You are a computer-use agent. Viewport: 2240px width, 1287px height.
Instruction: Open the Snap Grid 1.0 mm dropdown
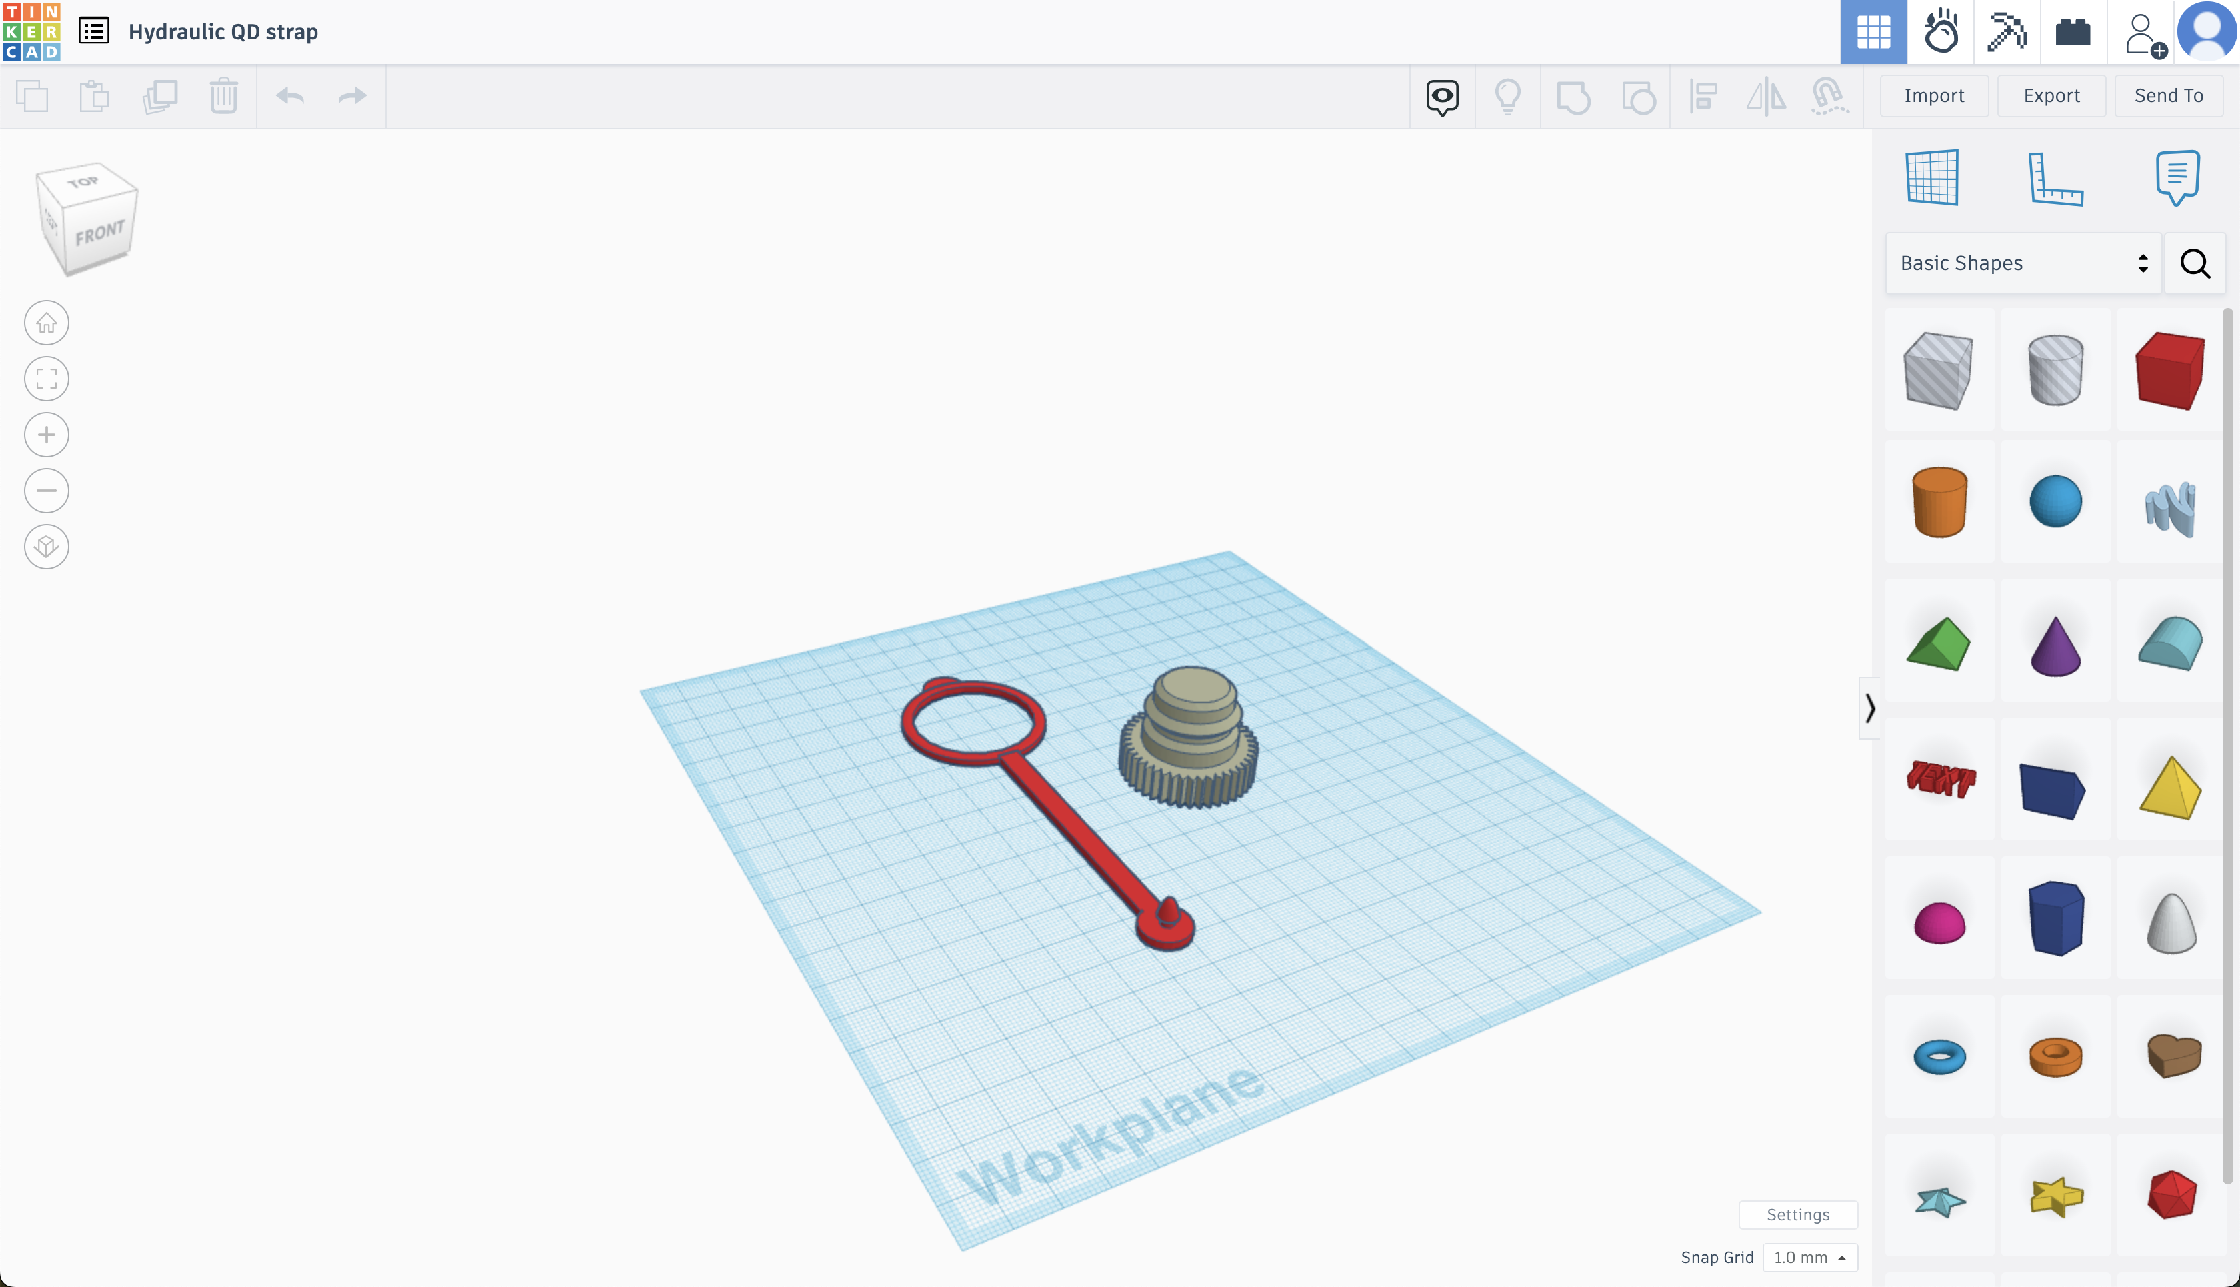[x=1810, y=1257]
